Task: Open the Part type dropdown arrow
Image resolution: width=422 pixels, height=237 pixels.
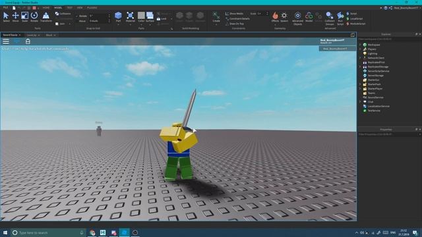Action: click(x=118, y=25)
